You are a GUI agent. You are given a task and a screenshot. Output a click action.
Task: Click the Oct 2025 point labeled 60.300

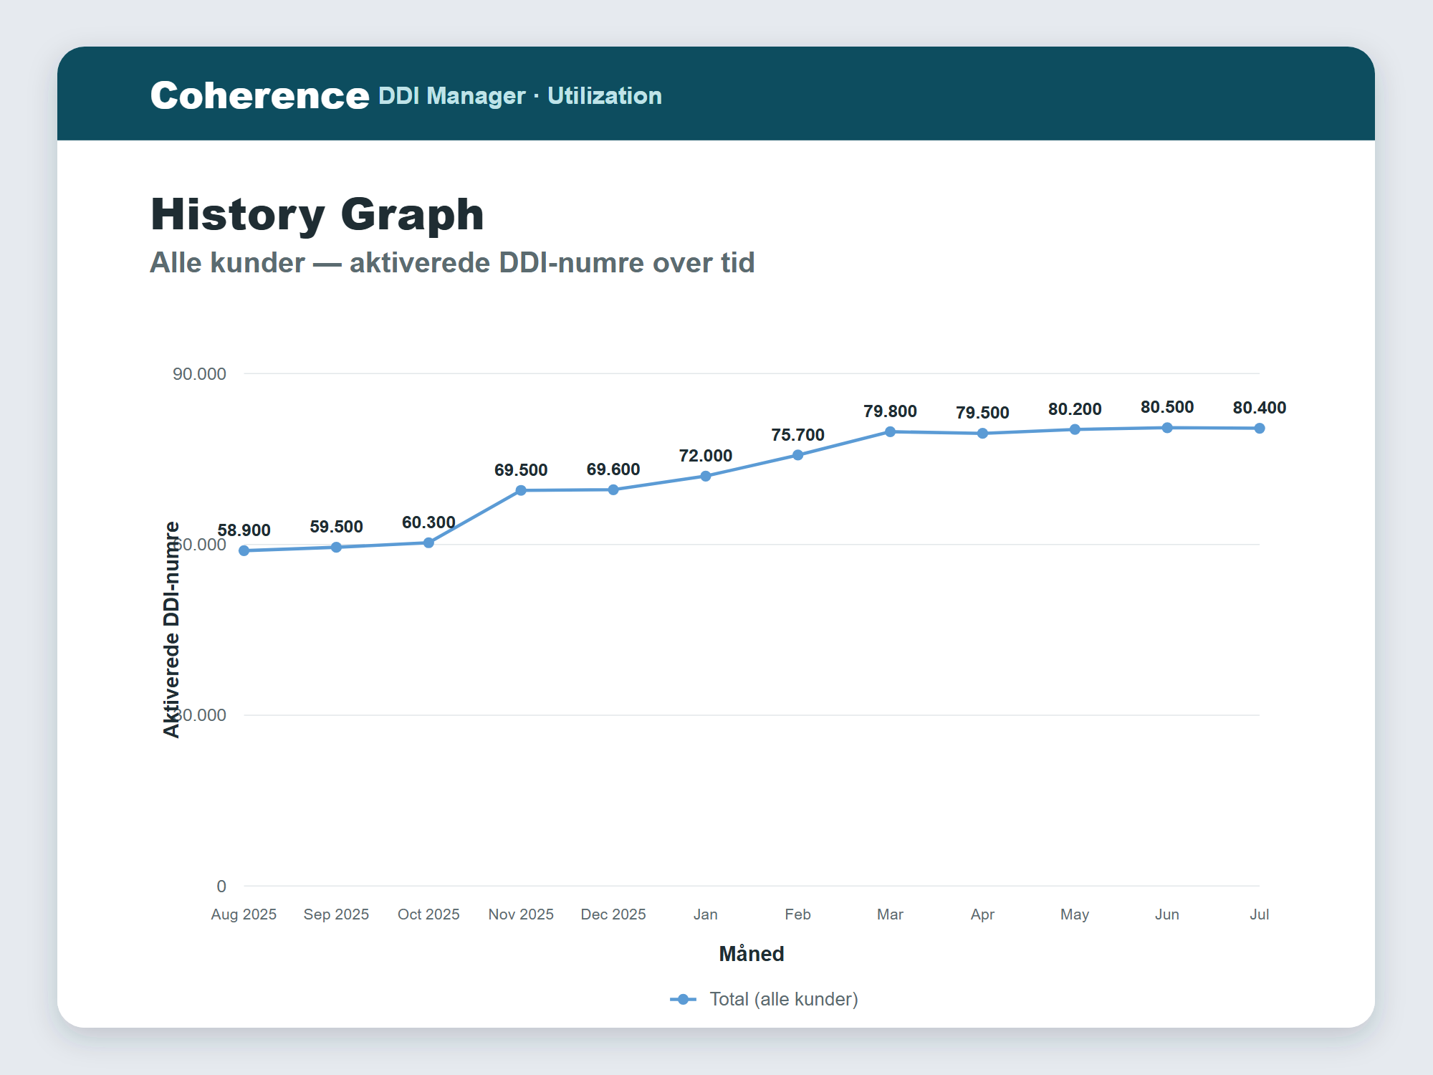tap(428, 543)
